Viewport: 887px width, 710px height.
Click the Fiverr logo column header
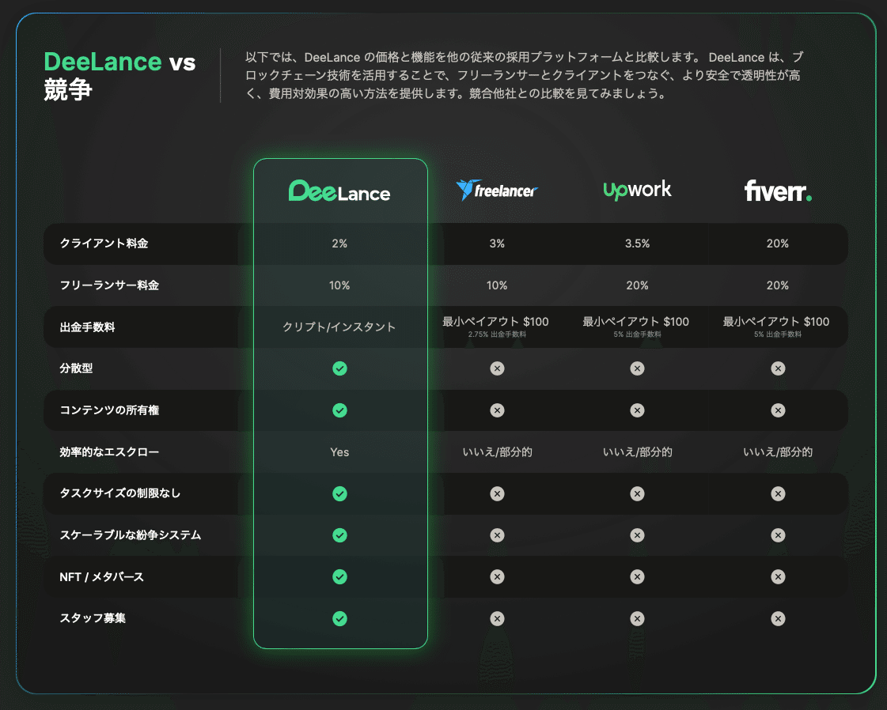[x=778, y=191]
